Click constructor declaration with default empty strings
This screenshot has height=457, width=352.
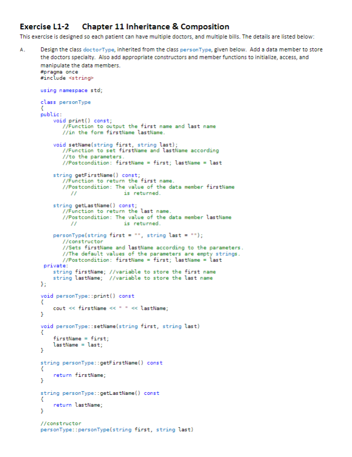tap(128, 236)
